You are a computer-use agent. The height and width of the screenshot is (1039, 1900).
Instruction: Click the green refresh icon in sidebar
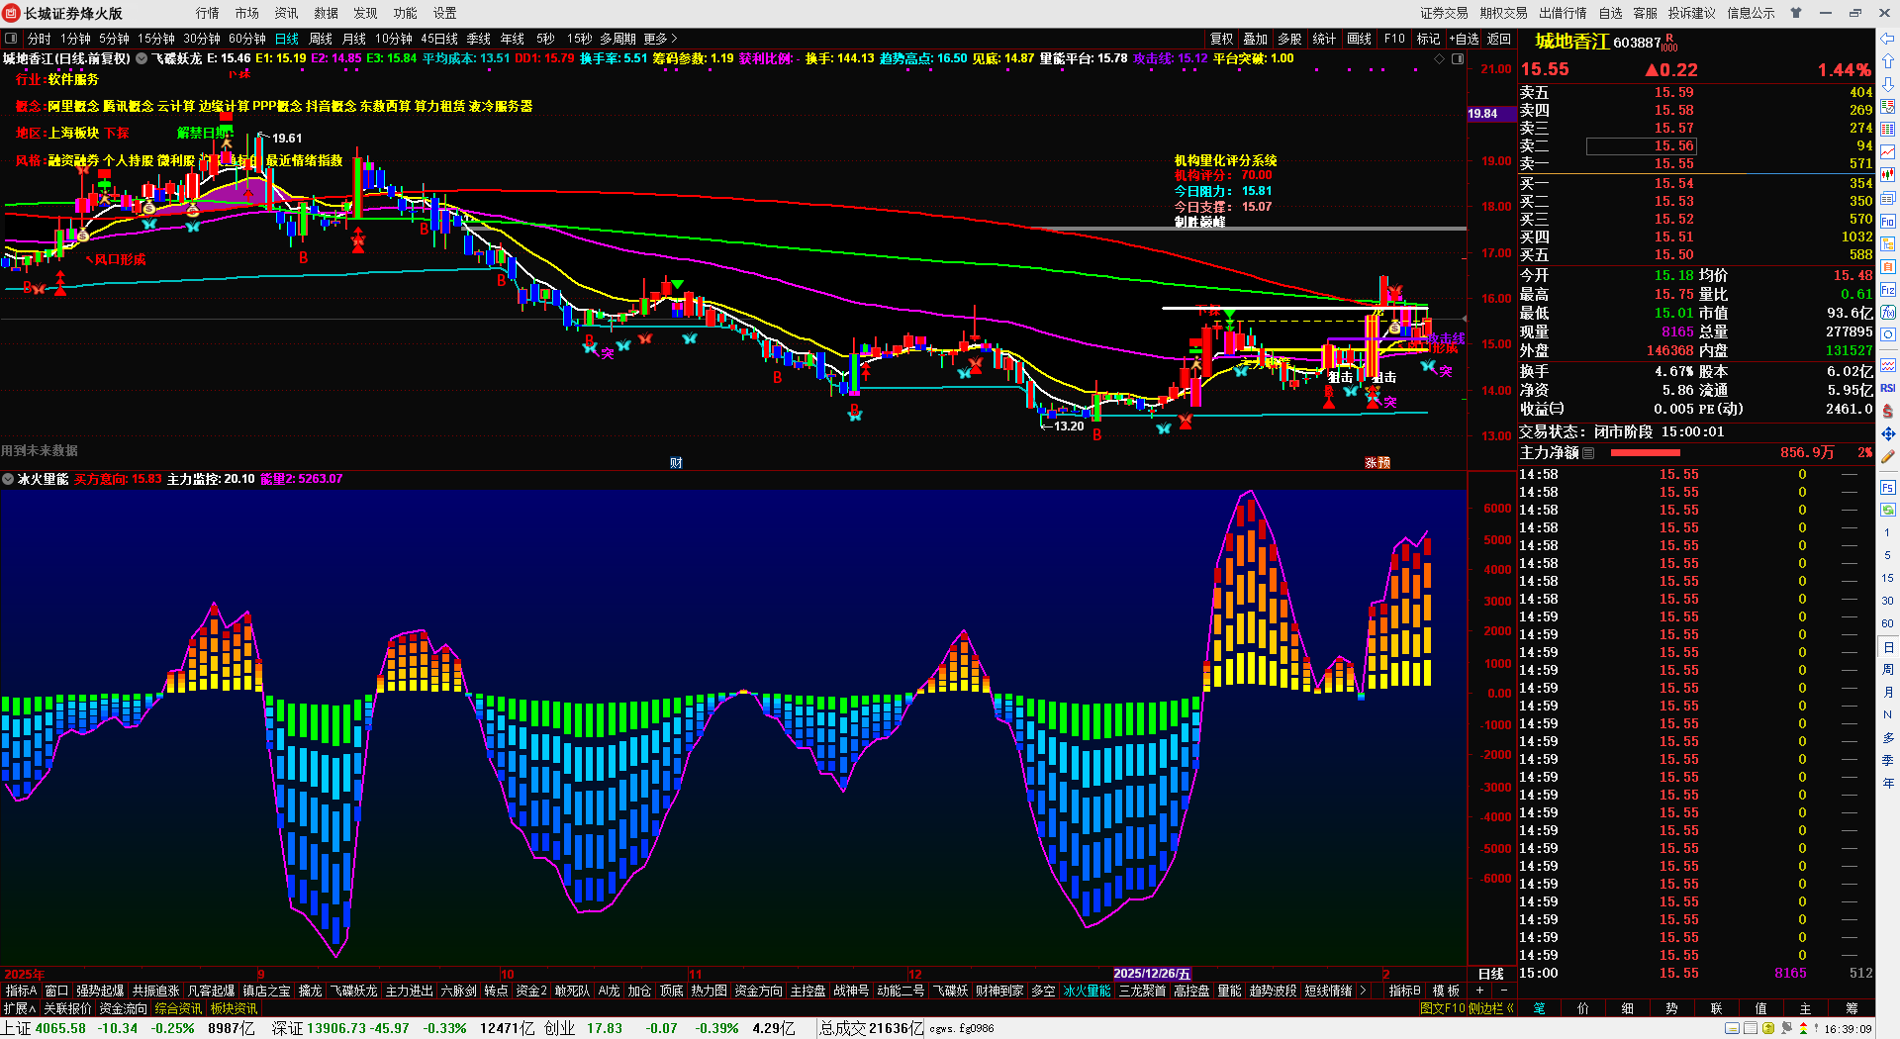(1888, 510)
